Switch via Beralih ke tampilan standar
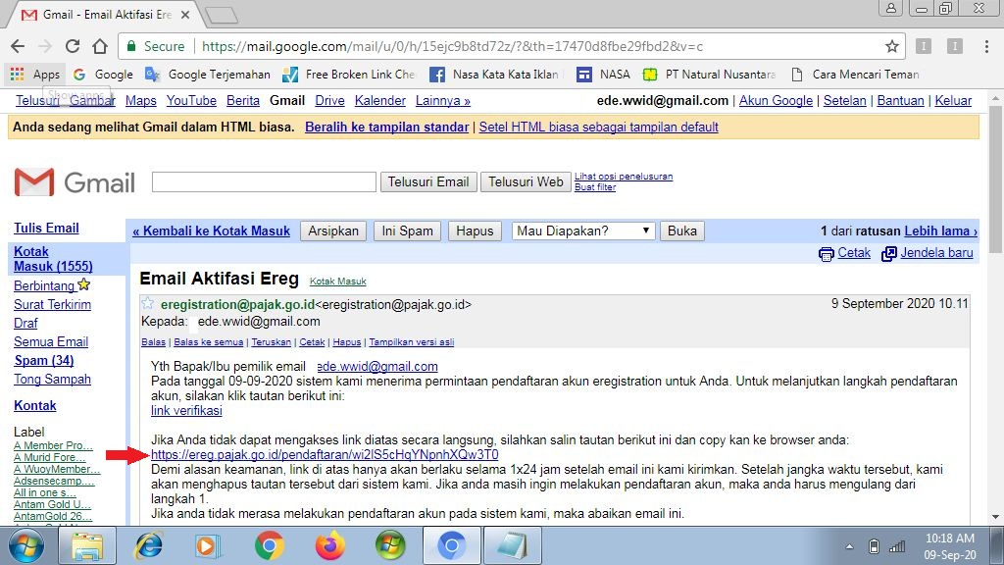The image size is (1004, 565). [386, 127]
